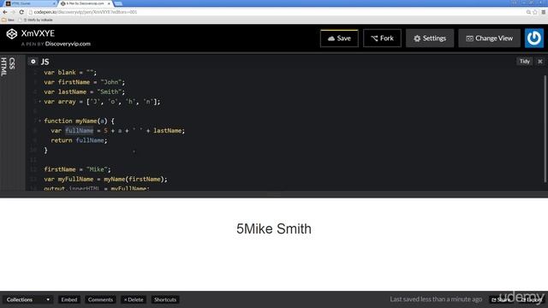
Task: Collapse the function myName fold arrow
Action: tap(40, 121)
